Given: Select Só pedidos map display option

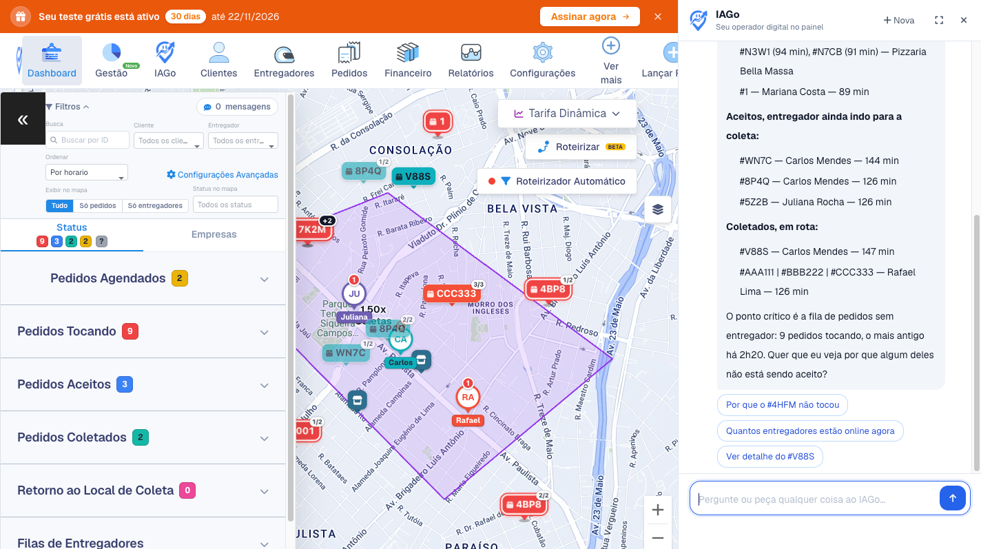Looking at the screenshot, I should 97,205.
